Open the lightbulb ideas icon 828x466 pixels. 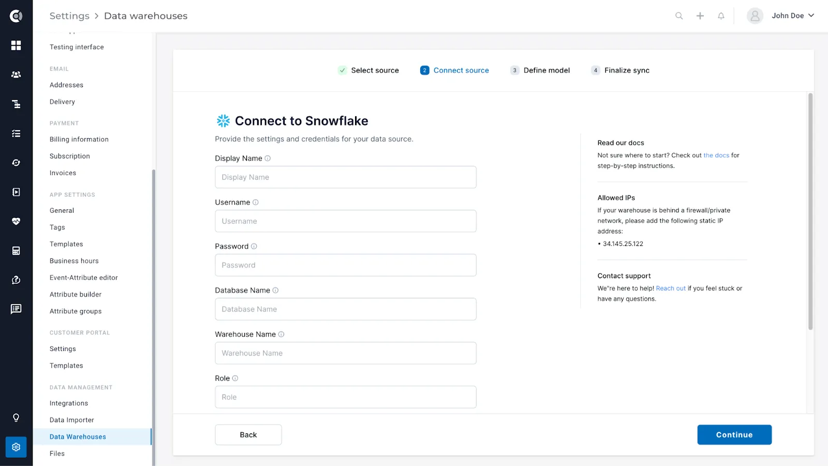click(16, 418)
